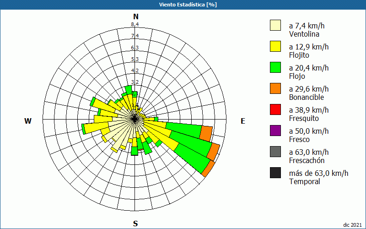Click the black center of the wind rose
366x229 pixels.
click(135, 119)
